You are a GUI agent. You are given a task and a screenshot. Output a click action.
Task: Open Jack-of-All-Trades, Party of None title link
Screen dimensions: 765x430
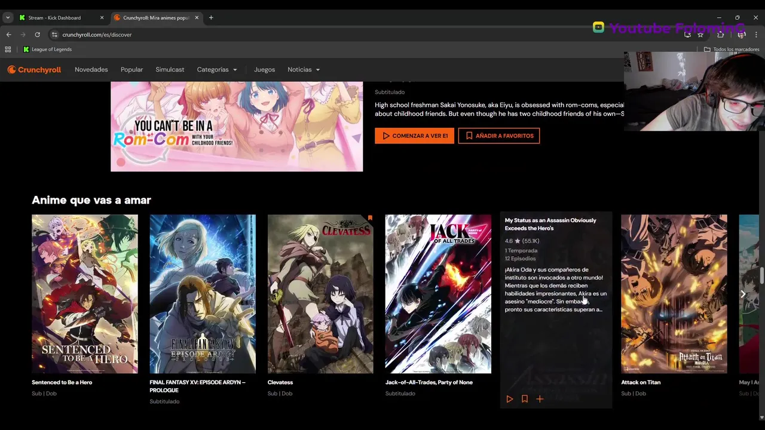(x=429, y=382)
